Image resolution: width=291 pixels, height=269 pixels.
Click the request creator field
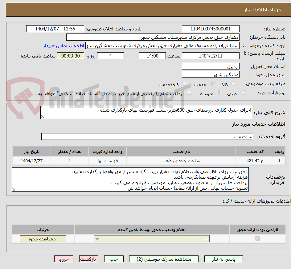pyautogui.click(x=162, y=45)
